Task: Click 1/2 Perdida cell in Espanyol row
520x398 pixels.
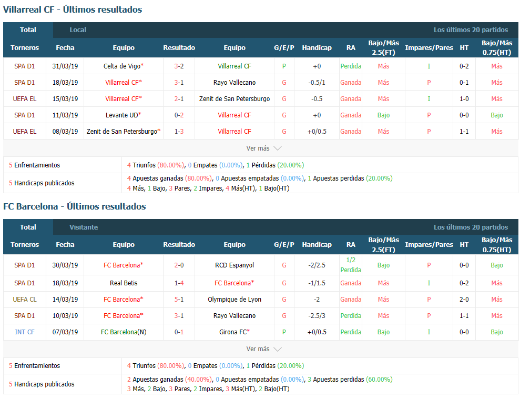Action: click(x=351, y=265)
